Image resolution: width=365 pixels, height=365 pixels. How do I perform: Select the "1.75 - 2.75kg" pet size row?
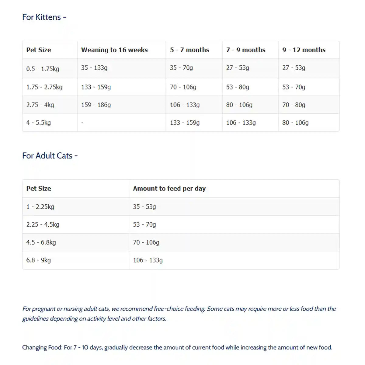[44, 87]
